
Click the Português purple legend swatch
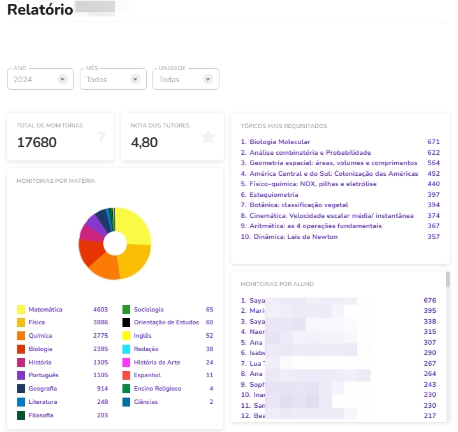click(x=21, y=375)
